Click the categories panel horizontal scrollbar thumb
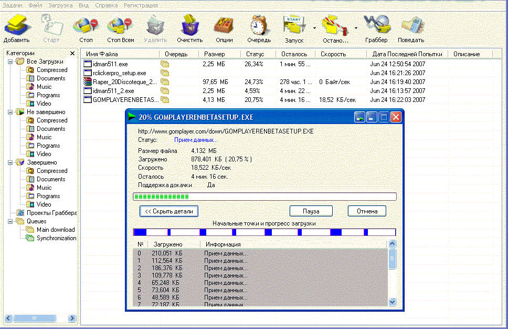Viewport: 508px width, 329px height. click(x=34, y=318)
